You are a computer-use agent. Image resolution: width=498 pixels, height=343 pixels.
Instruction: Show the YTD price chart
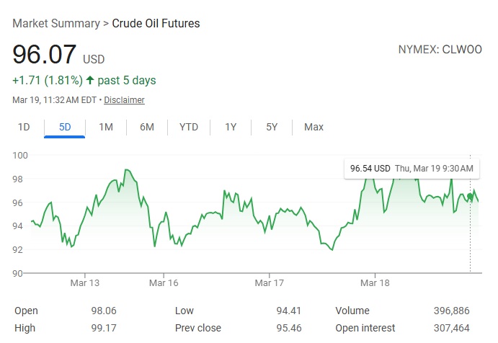click(189, 128)
